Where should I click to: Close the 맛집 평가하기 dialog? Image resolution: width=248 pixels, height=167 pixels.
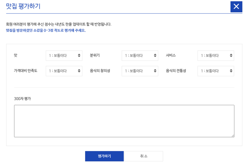[236, 7]
